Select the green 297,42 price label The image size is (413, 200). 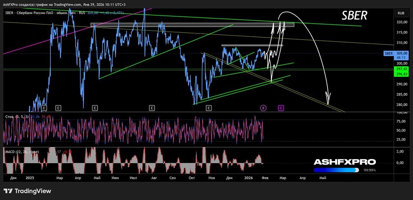click(x=400, y=69)
